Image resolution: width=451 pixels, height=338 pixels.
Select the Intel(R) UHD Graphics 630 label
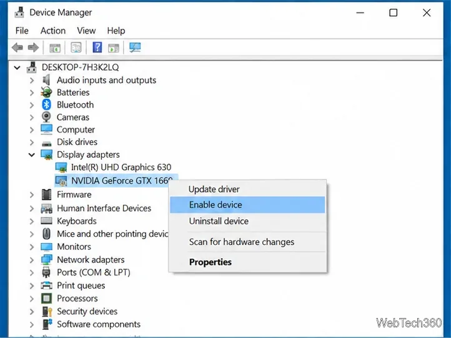click(121, 167)
